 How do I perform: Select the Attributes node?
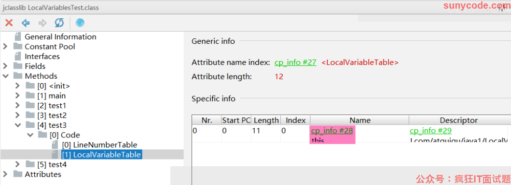tap(43, 174)
